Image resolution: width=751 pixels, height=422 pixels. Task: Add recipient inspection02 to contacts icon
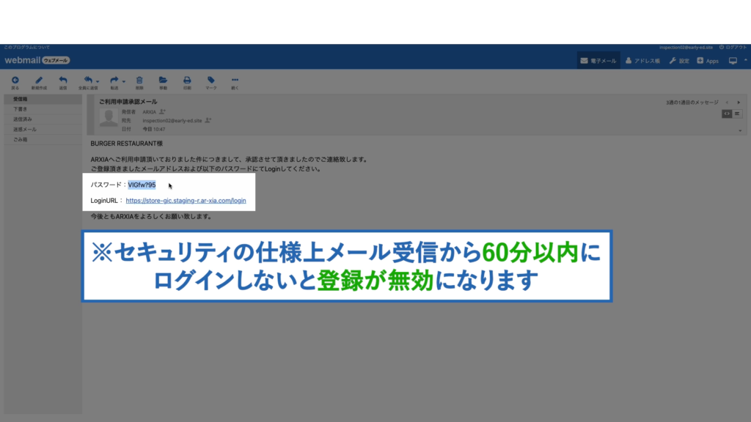[x=208, y=120]
